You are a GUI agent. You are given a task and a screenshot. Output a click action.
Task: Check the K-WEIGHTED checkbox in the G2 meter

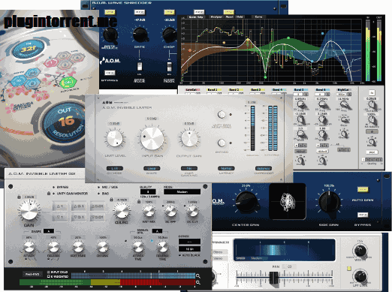(49, 276)
